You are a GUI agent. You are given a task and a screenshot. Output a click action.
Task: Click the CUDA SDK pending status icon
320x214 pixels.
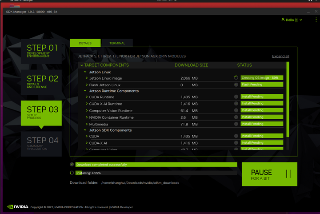coord(236,136)
